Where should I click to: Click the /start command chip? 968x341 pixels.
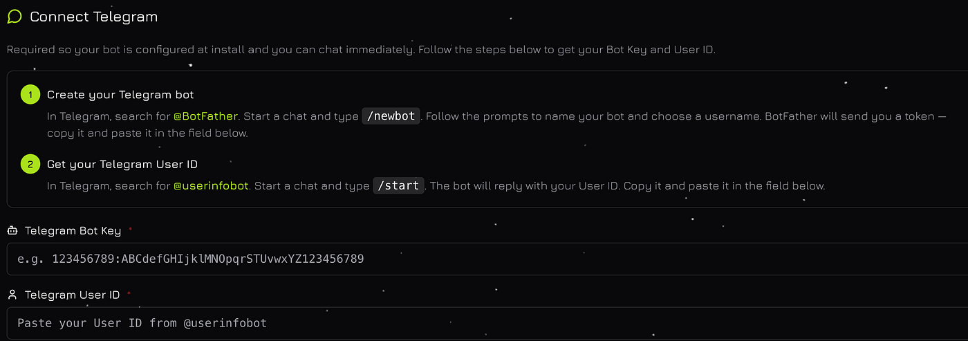pos(399,186)
